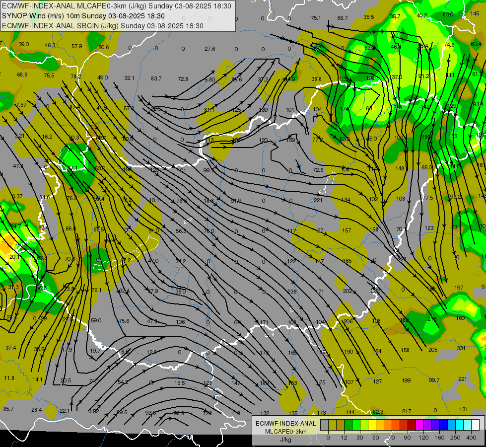This screenshot has height=447, width=486.
Task: Click the legend scale tick label '160'
Action: (439, 438)
